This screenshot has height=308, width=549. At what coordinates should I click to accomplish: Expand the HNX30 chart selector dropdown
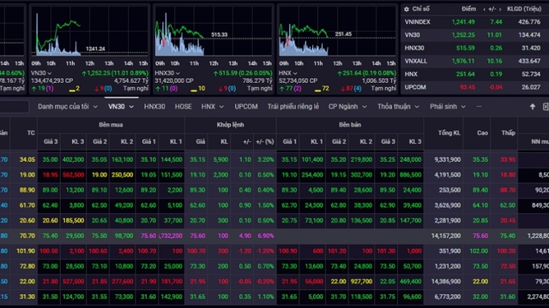pyautogui.click(x=178, y=74)
